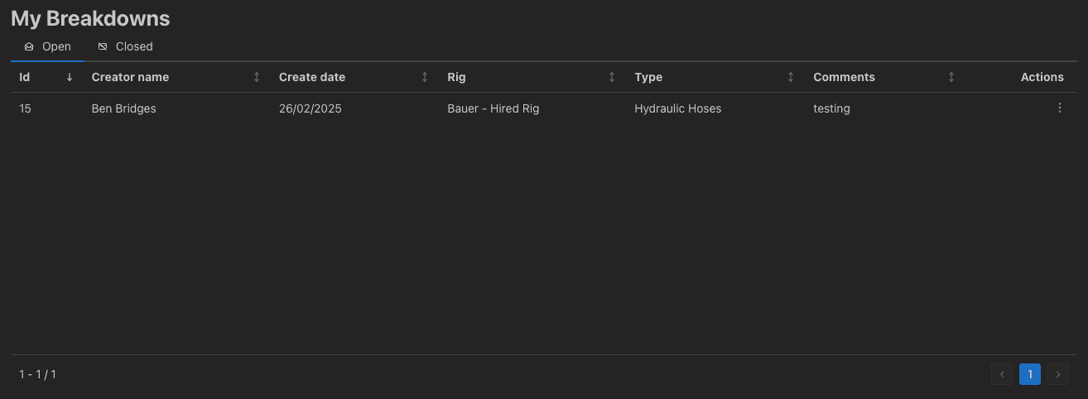Image resolution: width=1088 pixels, height=399 pixels.
Task: Click the Id column header label
Action: [x=25, y=77]
